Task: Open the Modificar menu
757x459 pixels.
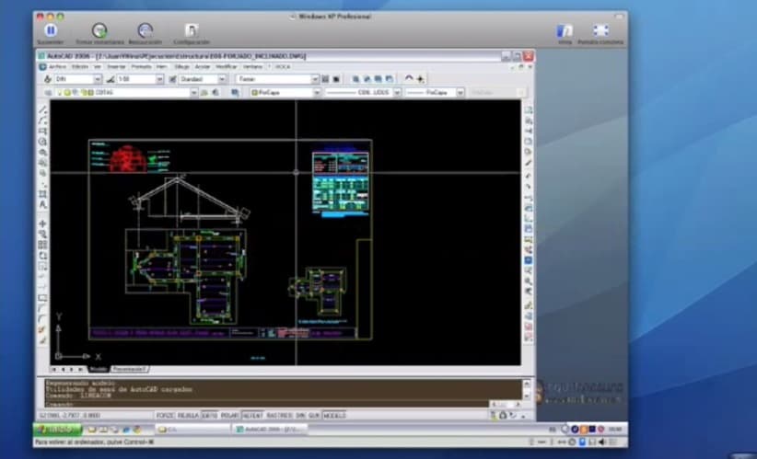Action: (x=226, y=67)
